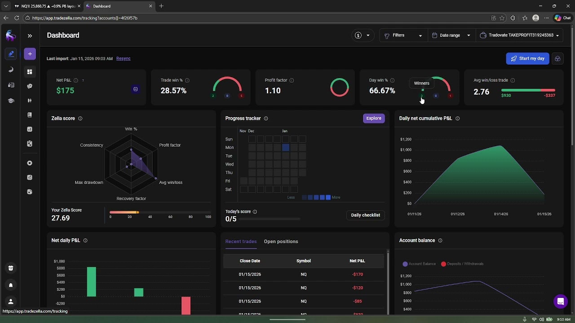Open the play-circle replay icon in sidebar
The height and width of the screenshot is (323, 575).
(30, 163)
